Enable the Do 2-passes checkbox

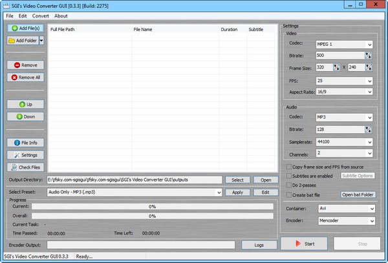click(289, 185)
